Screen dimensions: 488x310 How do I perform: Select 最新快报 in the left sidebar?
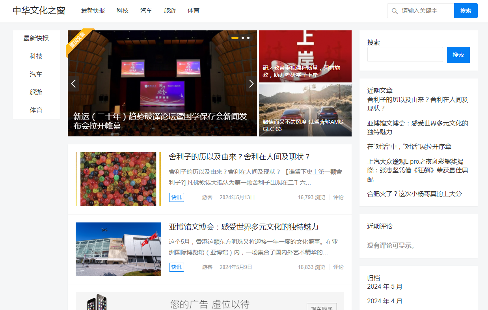click(x=36, y=38)
